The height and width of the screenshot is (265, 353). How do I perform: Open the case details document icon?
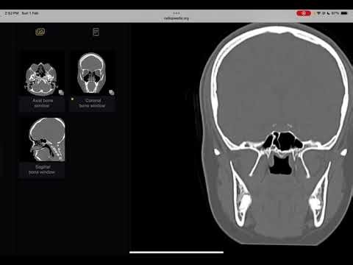(x=96, y=32)
